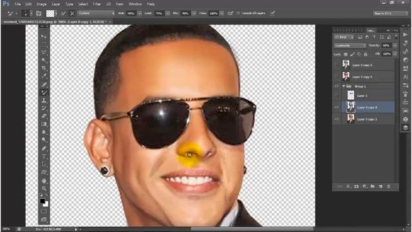
Task: Open the Layer menu
Action: point(55,4)
